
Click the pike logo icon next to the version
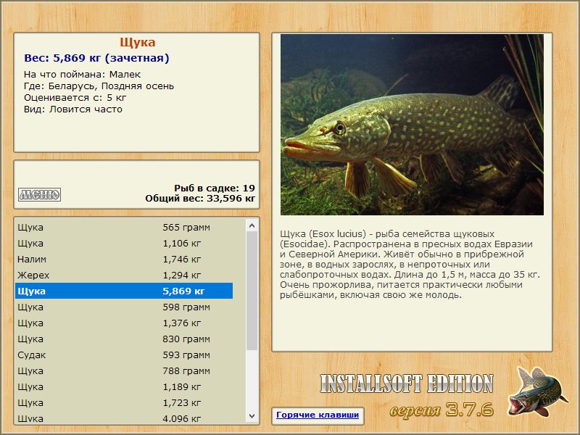click(x=537, y=391)
